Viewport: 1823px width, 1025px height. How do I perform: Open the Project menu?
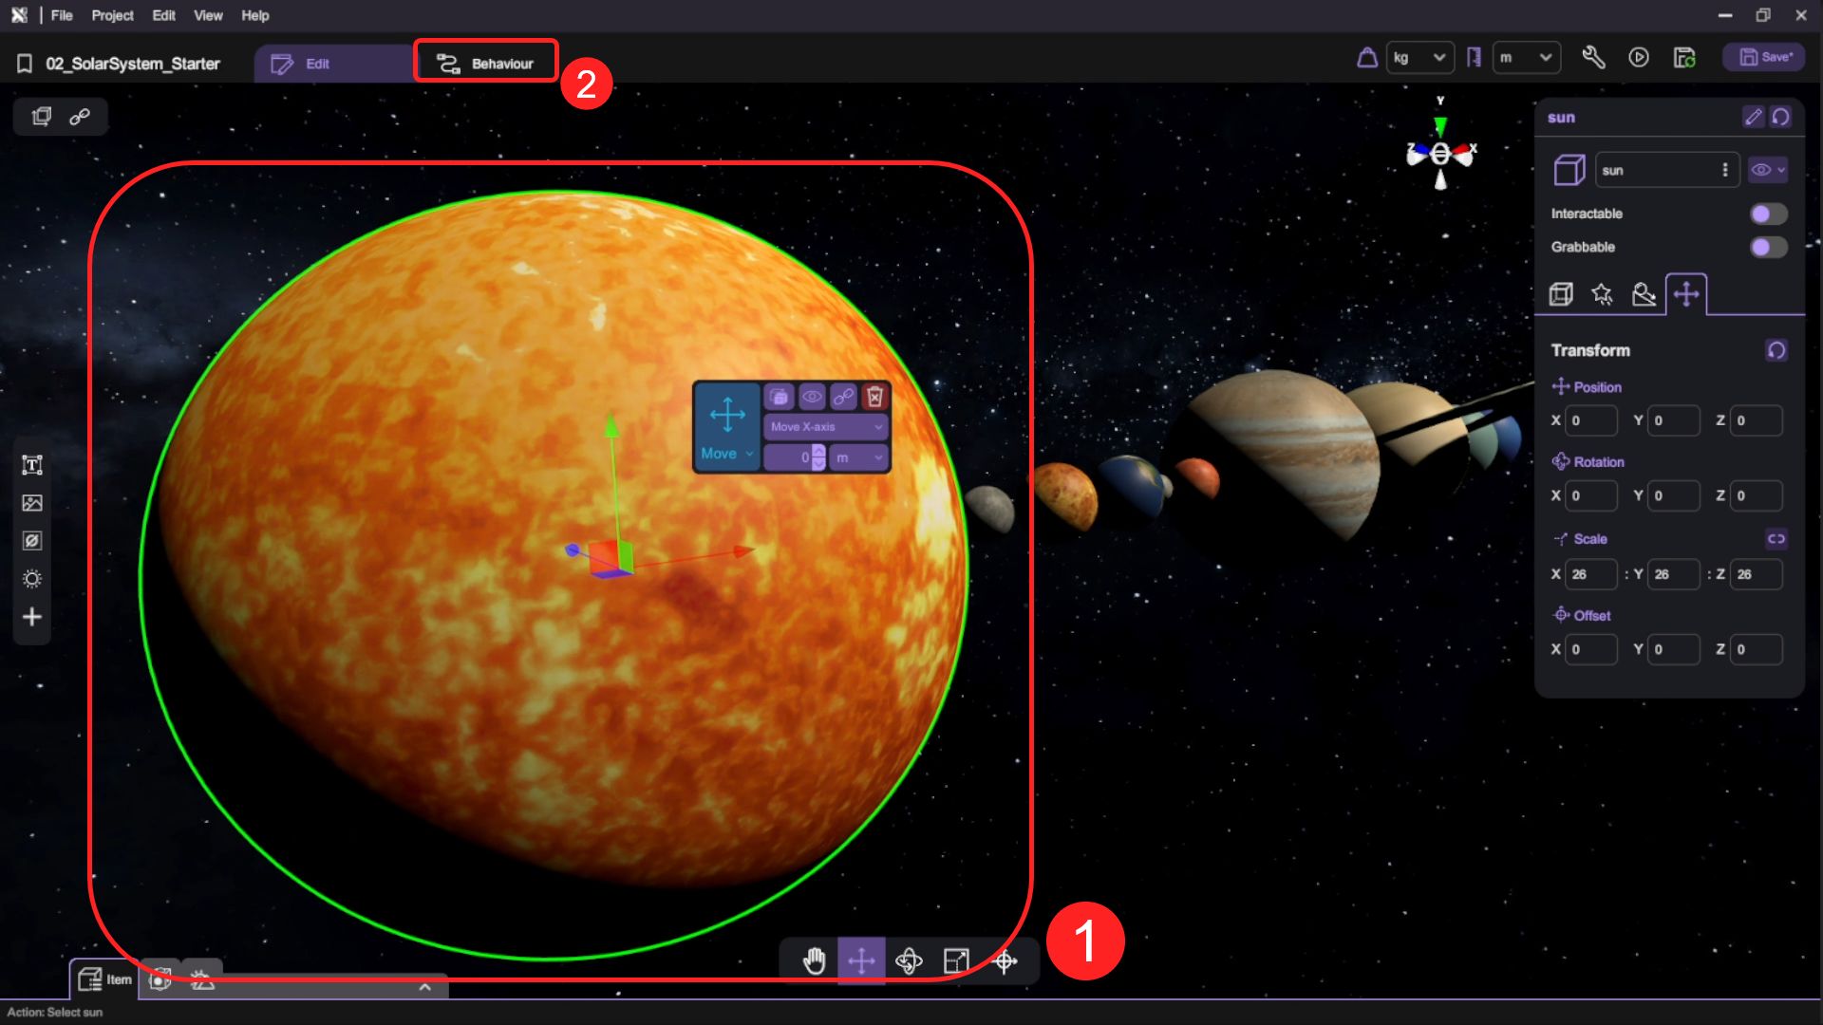point(112,15)
